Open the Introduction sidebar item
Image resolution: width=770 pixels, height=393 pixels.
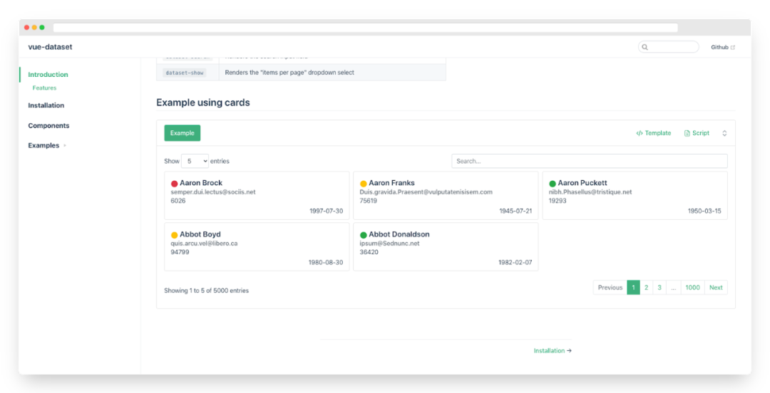[48, 75]
